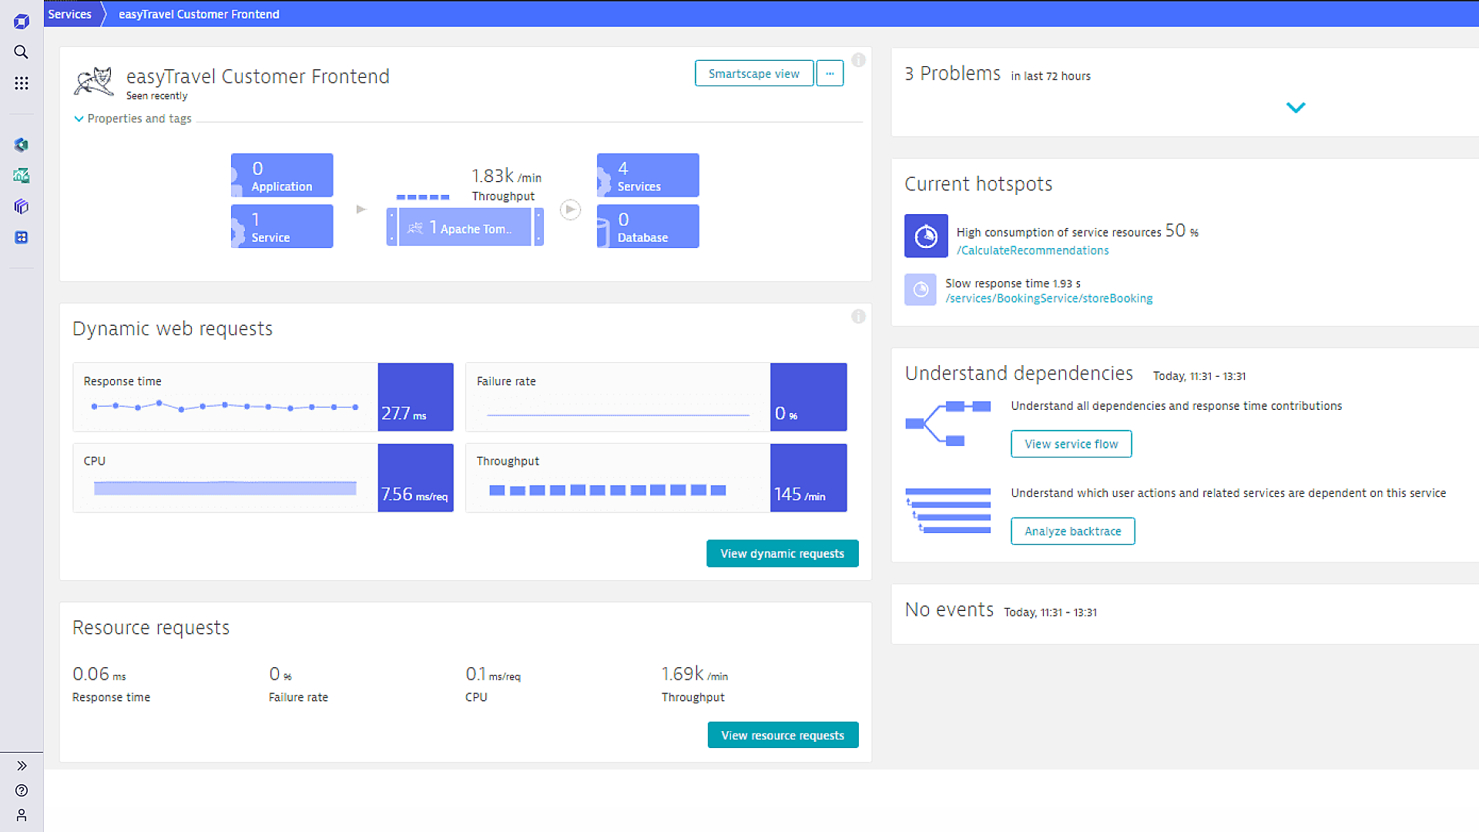This screenshot has width=1479, height=832.
Task: Click the No events heading
Action: 949,609
